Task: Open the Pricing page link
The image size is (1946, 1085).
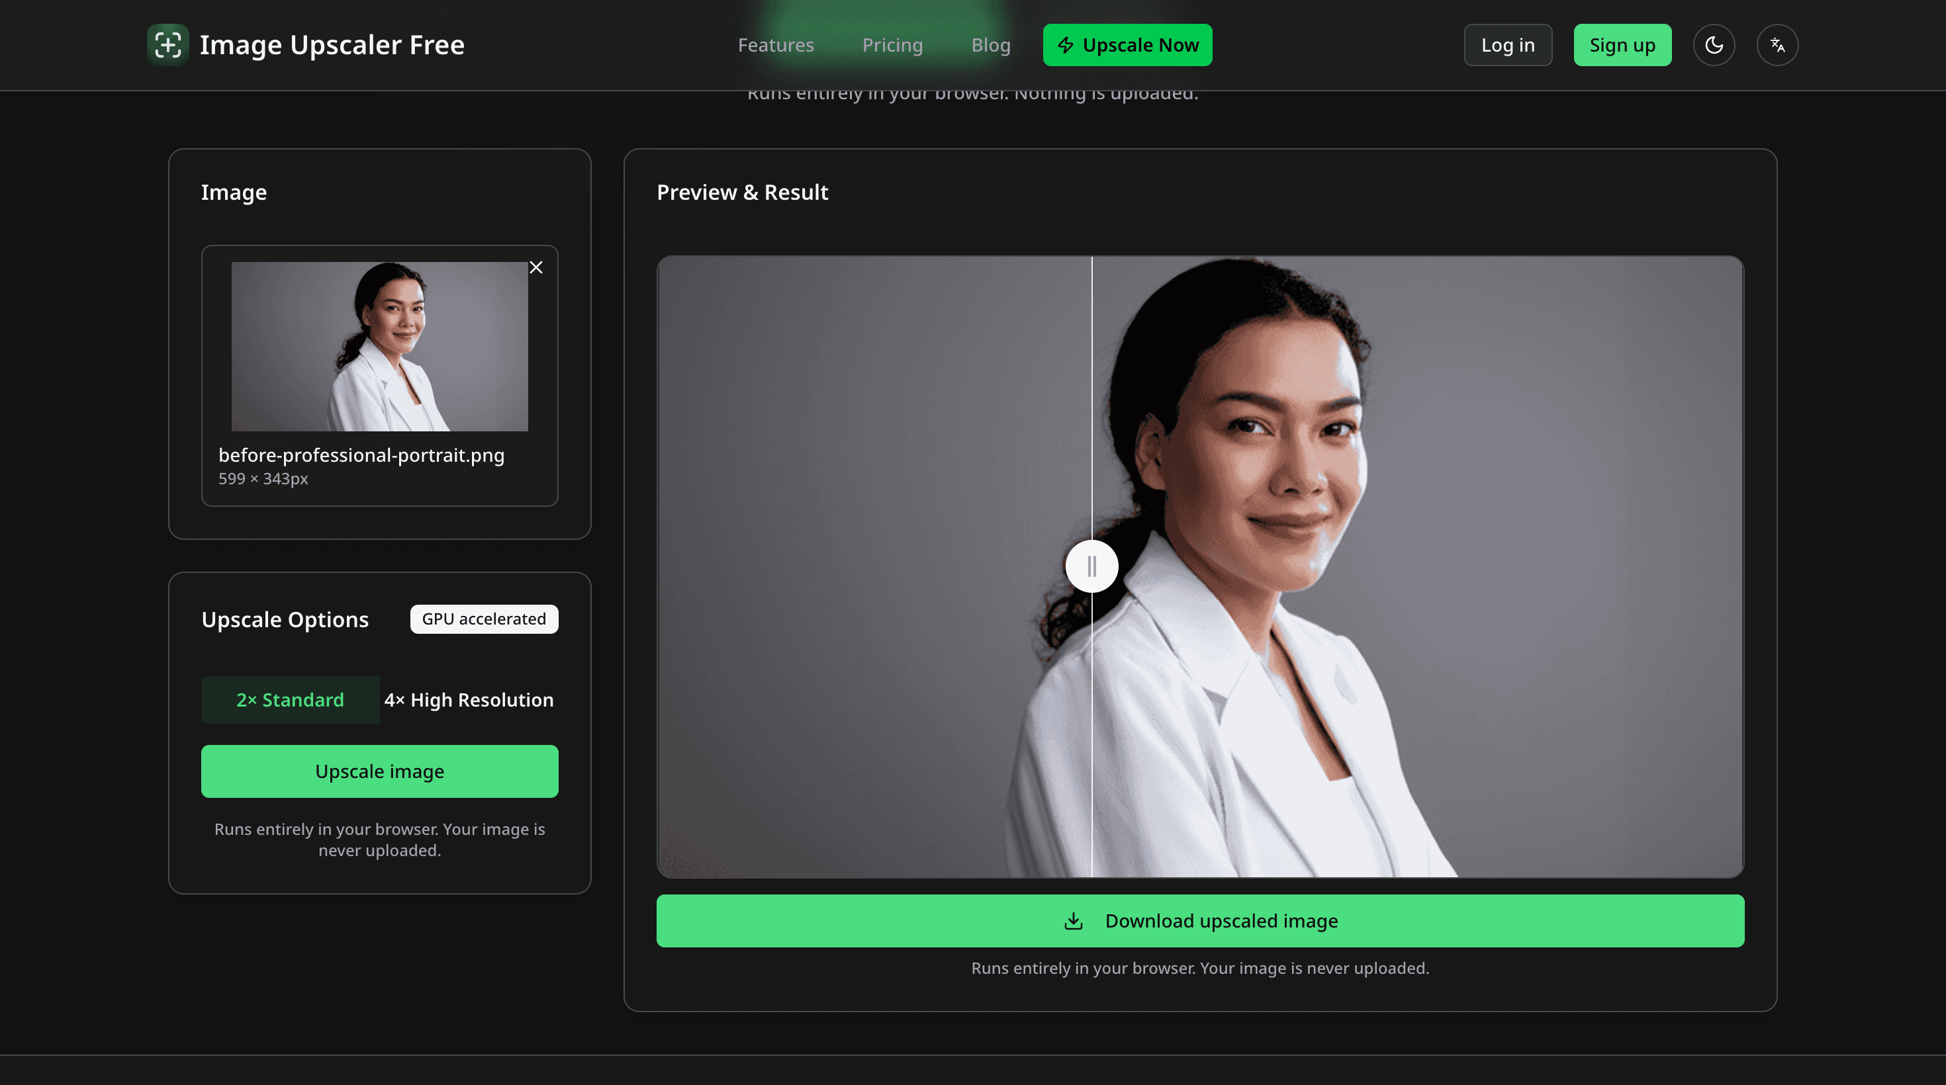Action: click(892, 45)
